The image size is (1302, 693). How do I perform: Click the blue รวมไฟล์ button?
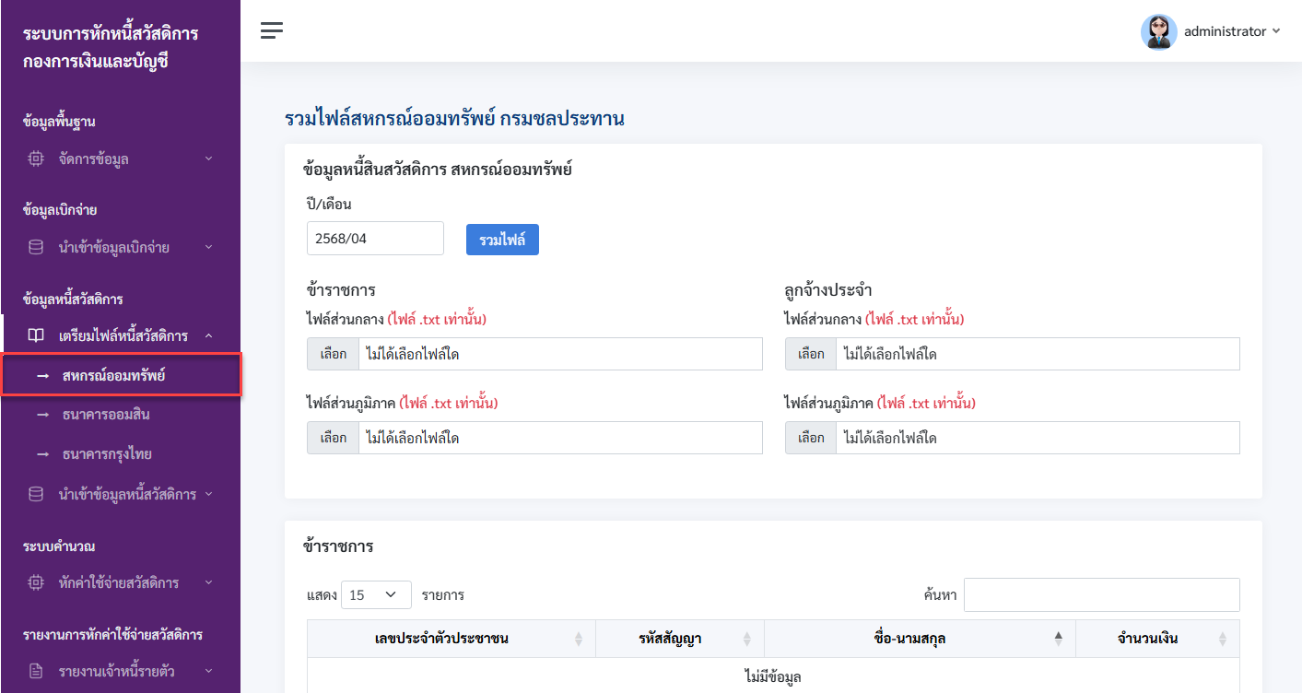[502, 240]
